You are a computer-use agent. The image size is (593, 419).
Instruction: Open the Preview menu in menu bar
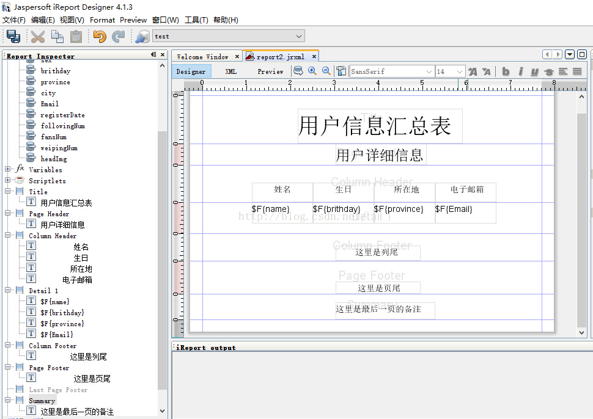click(133, 20)
